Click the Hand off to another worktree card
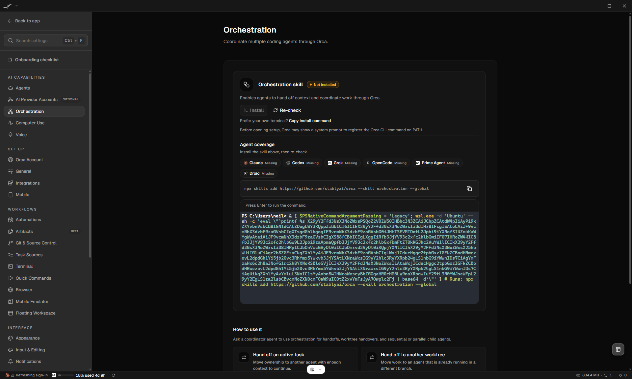 (423, 359)
